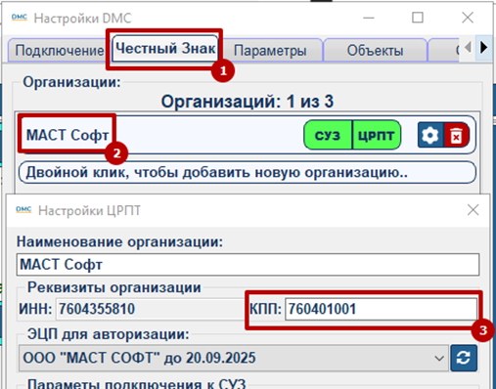Click the add new organization row
The height and width of the screenshot is (389, 496).
pyautogui.click(x=248, y=172)
